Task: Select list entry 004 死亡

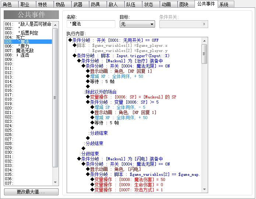Action: (x=28, y=37)
